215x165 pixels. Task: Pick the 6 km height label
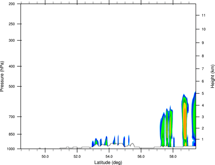(x=203, y=81)
